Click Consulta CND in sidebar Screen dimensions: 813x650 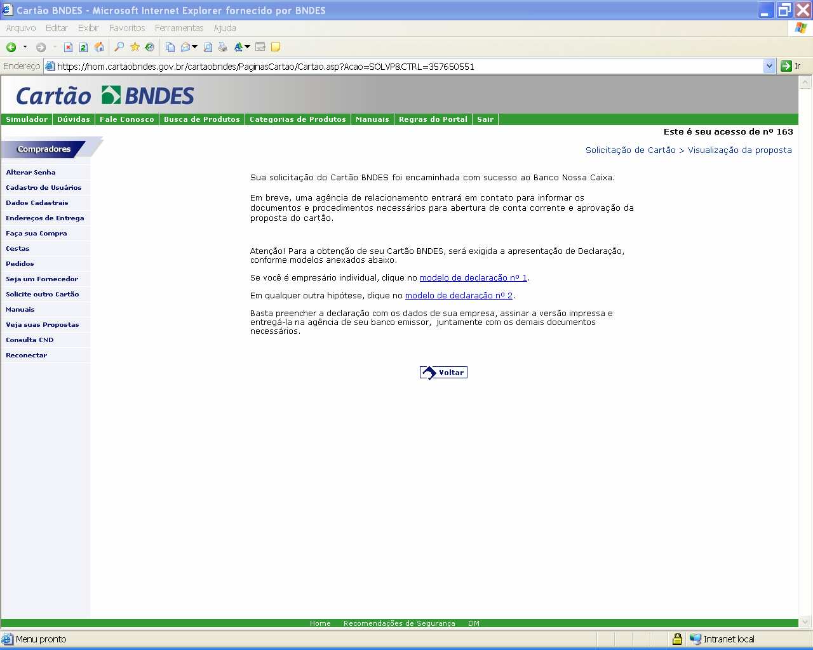coord(30,340)
